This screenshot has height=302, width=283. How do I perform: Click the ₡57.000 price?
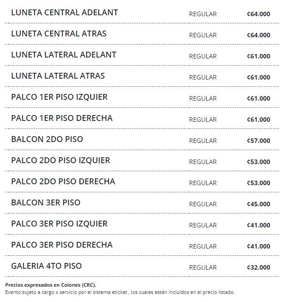[x=259, y=141]
